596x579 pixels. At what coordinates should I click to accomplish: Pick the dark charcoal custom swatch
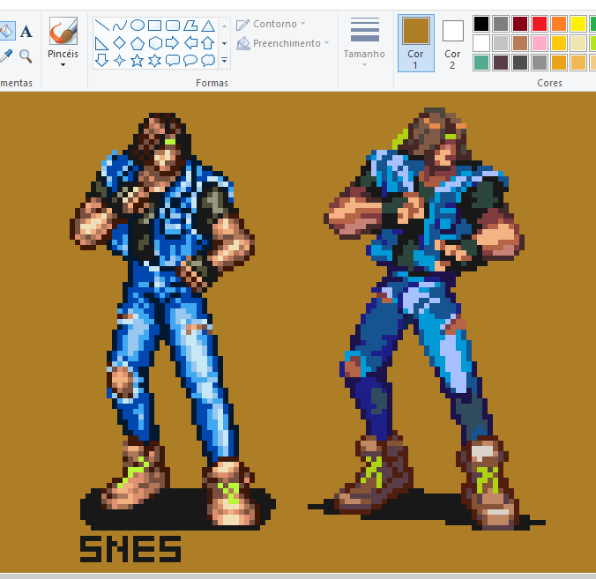[520, 63]
